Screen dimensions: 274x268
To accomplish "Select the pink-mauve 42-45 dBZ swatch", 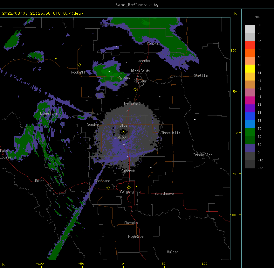I will (x=250, y=93).
